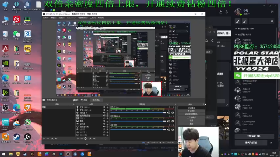Open the WeChat desktop icon

(x=16, y=35)
